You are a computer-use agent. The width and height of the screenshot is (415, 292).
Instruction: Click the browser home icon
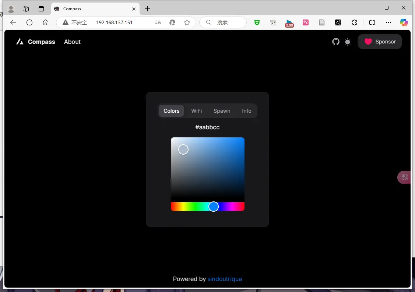click(x=46, y=22)
